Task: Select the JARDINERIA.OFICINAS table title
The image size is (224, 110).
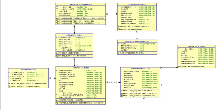Action: (197, 46)
